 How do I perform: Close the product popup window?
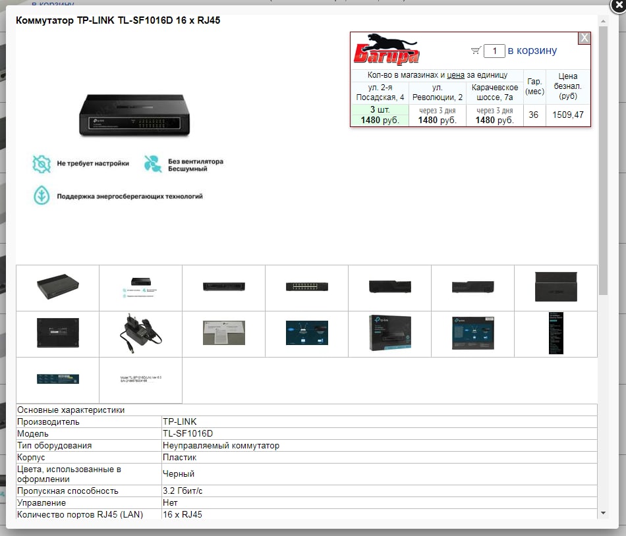tap(618, 5)
